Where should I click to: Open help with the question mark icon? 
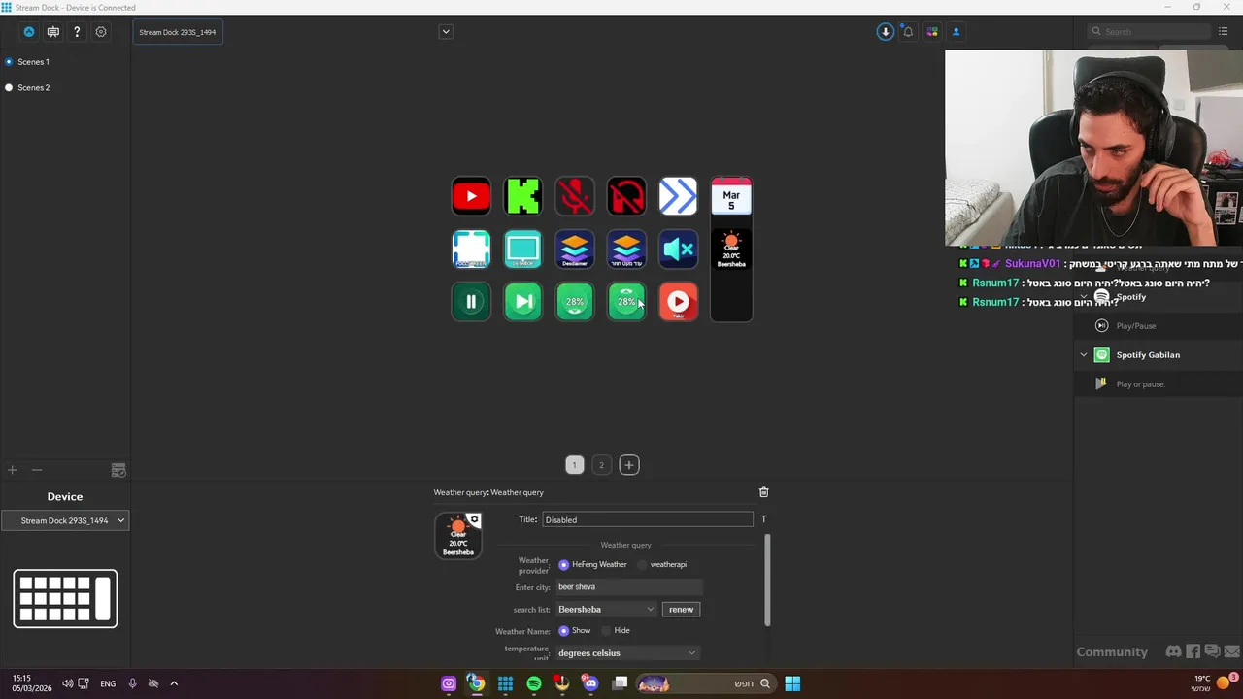[x=77, y=32]
